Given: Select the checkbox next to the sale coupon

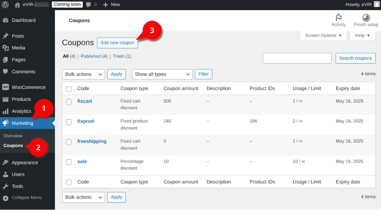Looking at the screenshot, I should [69, 162].
